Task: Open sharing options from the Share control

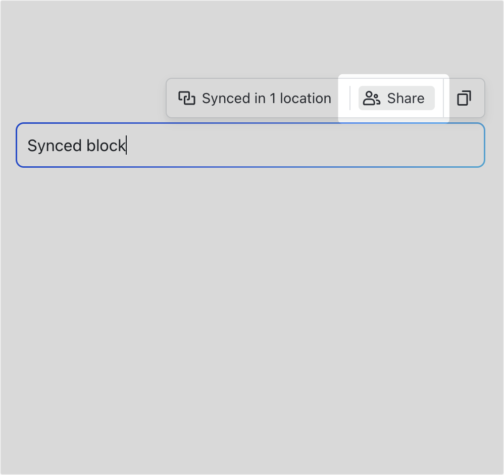Action: [396, 98]
